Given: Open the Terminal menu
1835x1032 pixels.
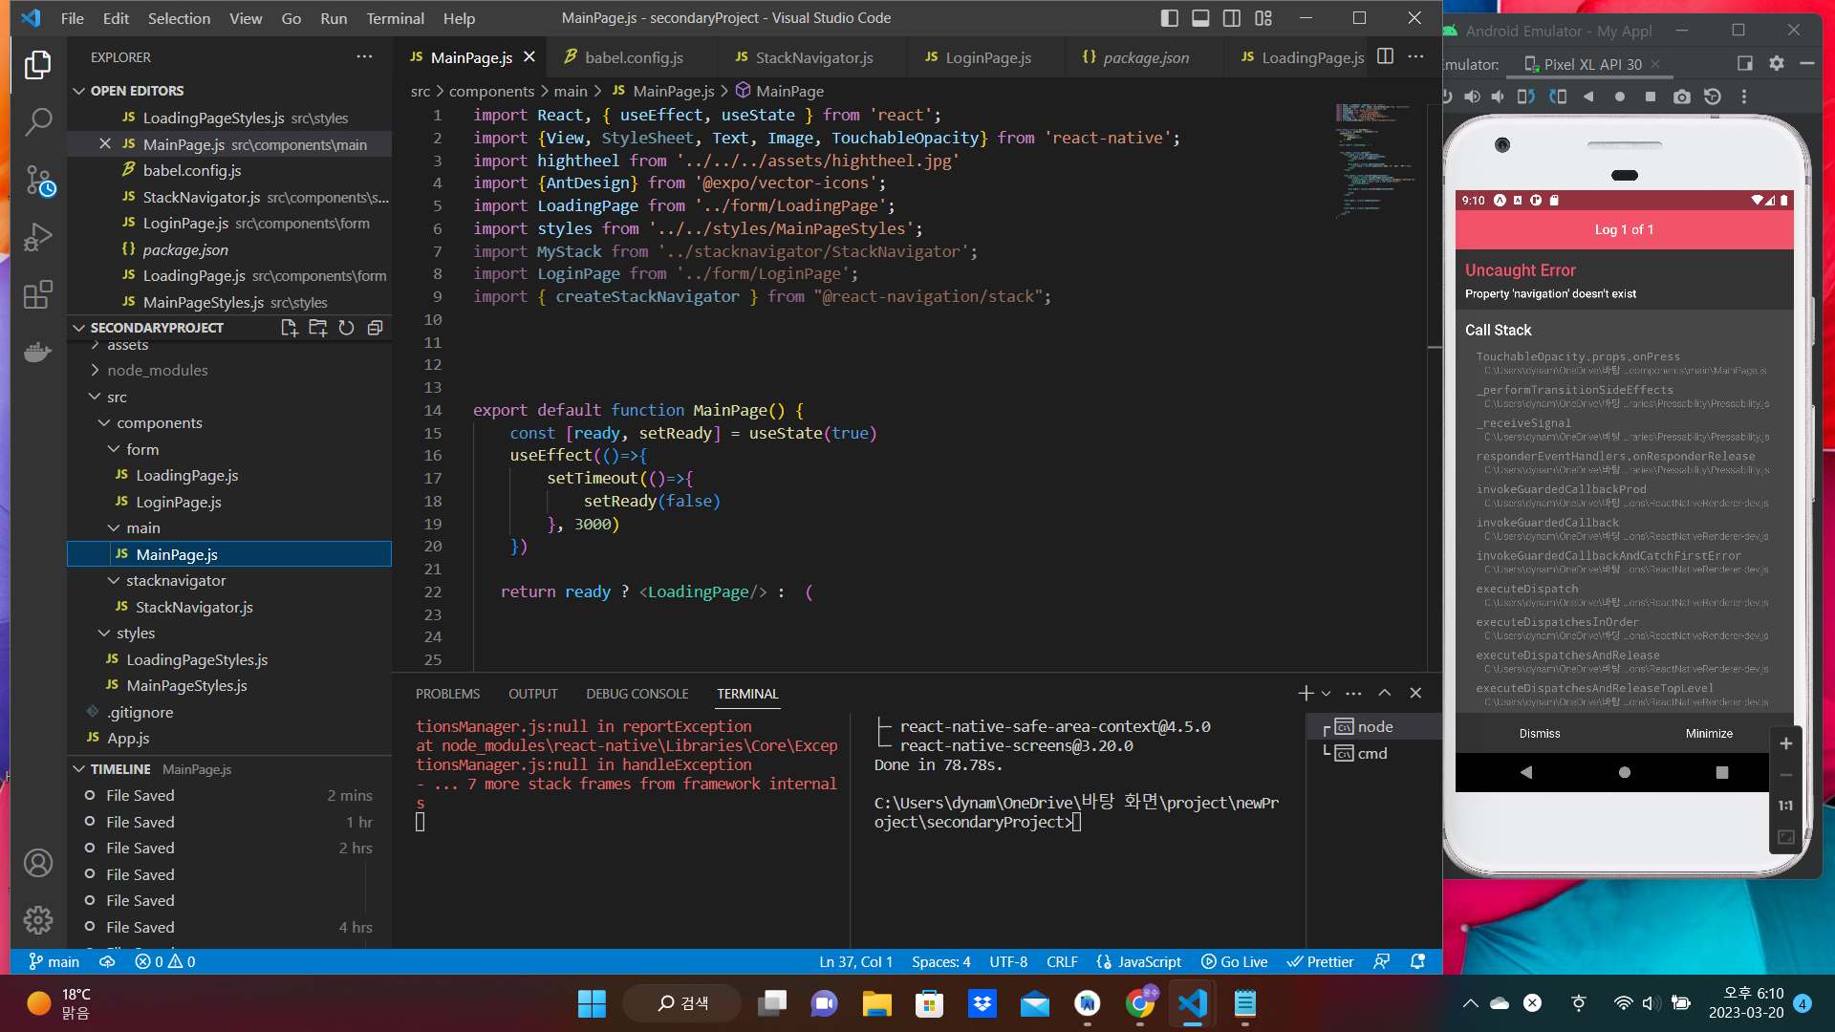Looking at the screenshot, I should 395,18.
